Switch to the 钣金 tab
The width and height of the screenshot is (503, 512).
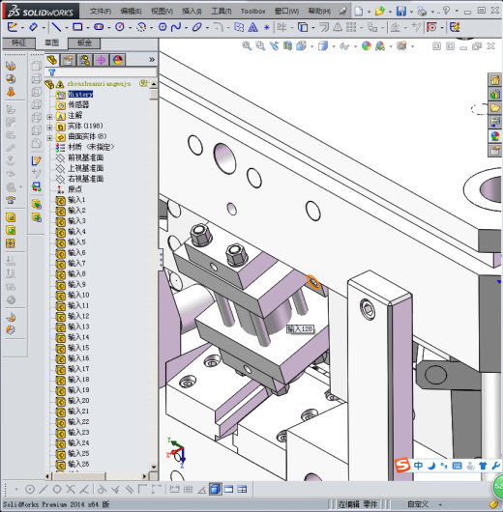click(x=84, y=43)
